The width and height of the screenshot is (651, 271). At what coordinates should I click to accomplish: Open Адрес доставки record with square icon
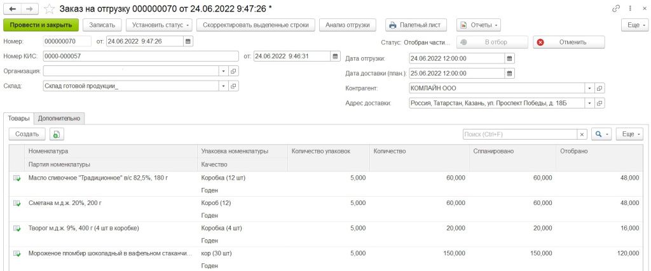click(600, 103)
